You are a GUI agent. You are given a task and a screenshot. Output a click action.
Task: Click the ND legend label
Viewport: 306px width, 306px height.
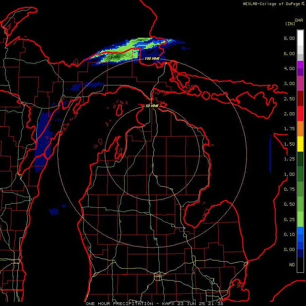292,265
